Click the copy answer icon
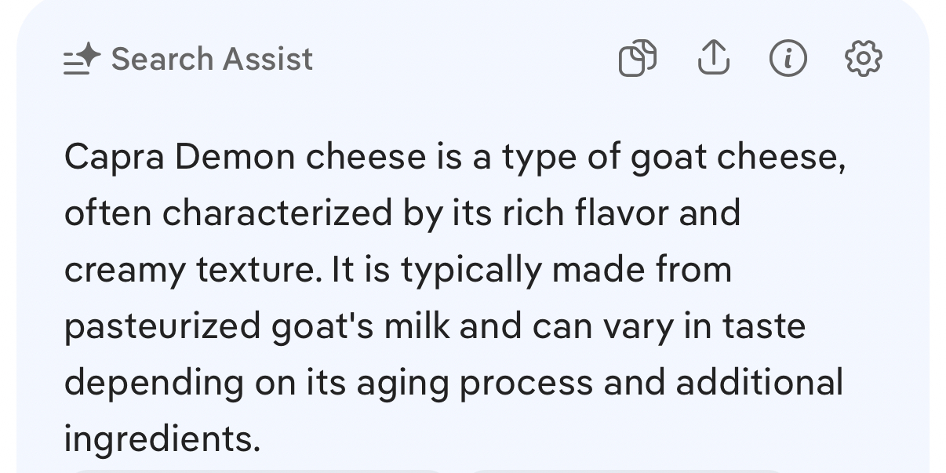 (638, 59)
